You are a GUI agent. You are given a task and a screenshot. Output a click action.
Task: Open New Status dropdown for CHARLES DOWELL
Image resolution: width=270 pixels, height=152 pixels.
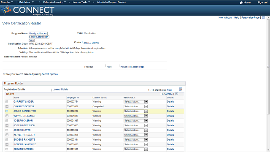(x=136, y=106)
